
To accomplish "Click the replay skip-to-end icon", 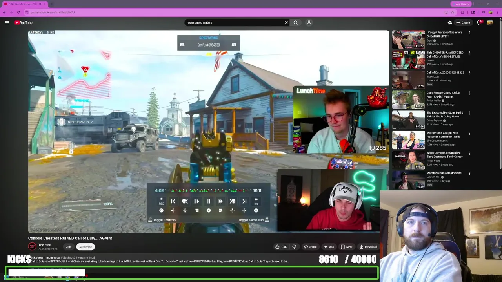I will [244, 201].
